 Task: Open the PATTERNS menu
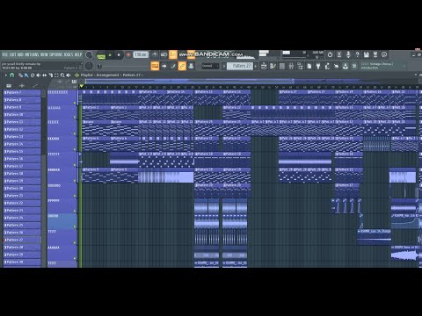[32, 54]
